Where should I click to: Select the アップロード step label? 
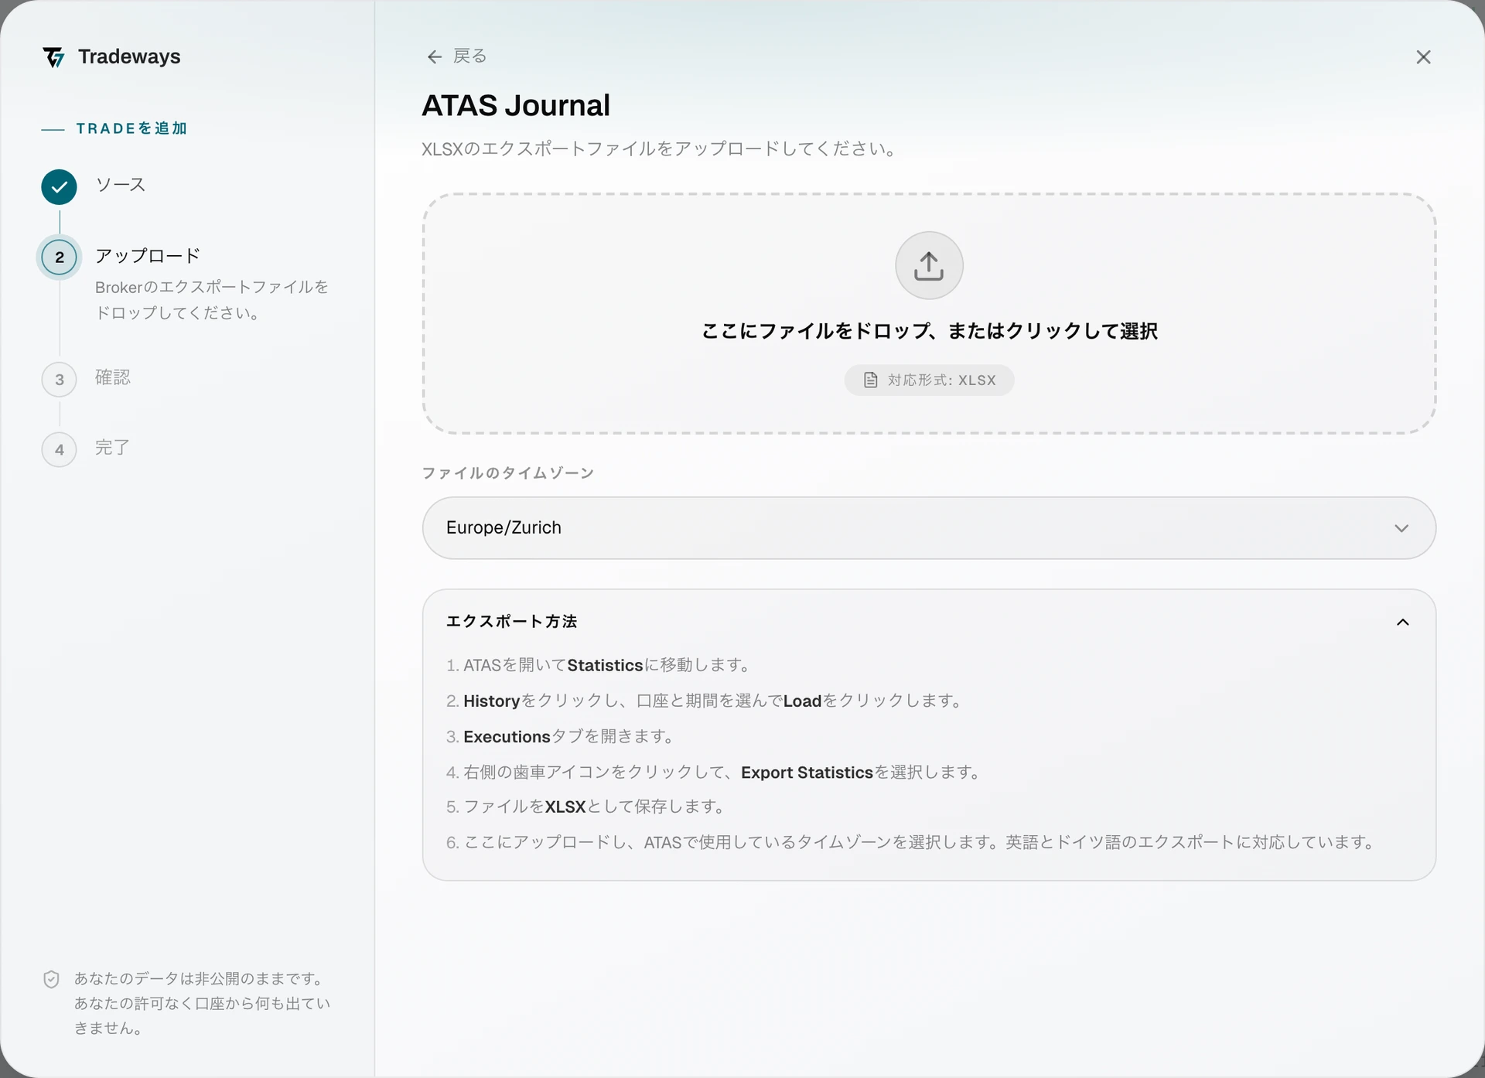pos(148,256)
